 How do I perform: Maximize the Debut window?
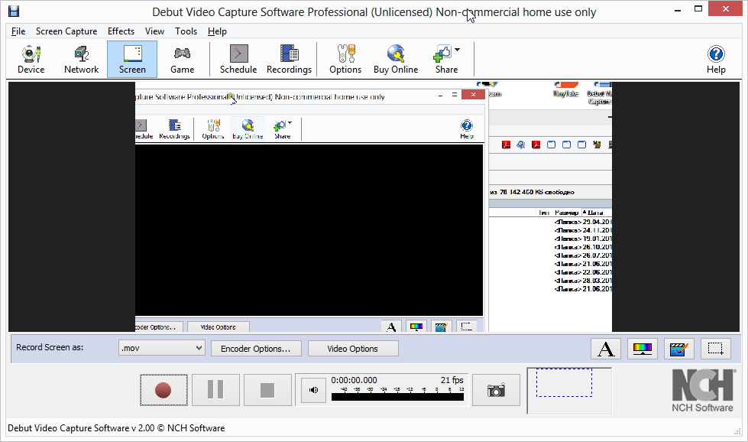click(x=698, y=8)
